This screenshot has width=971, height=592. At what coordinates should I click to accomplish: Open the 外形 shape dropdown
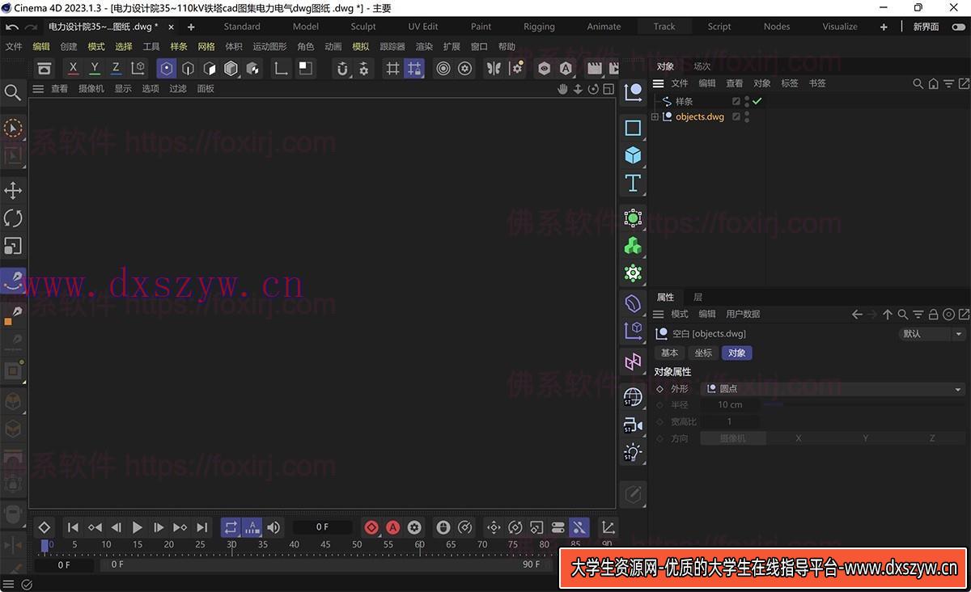click(x=833, y=389)
